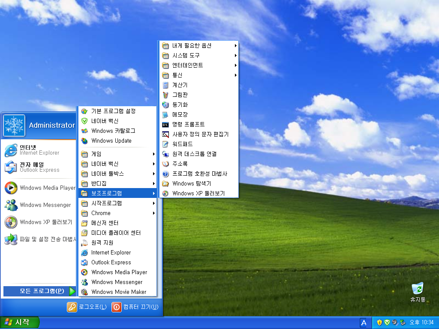
Task: Open 계산기 (Calculator) from accessories menu
Action: pos(180,85)
